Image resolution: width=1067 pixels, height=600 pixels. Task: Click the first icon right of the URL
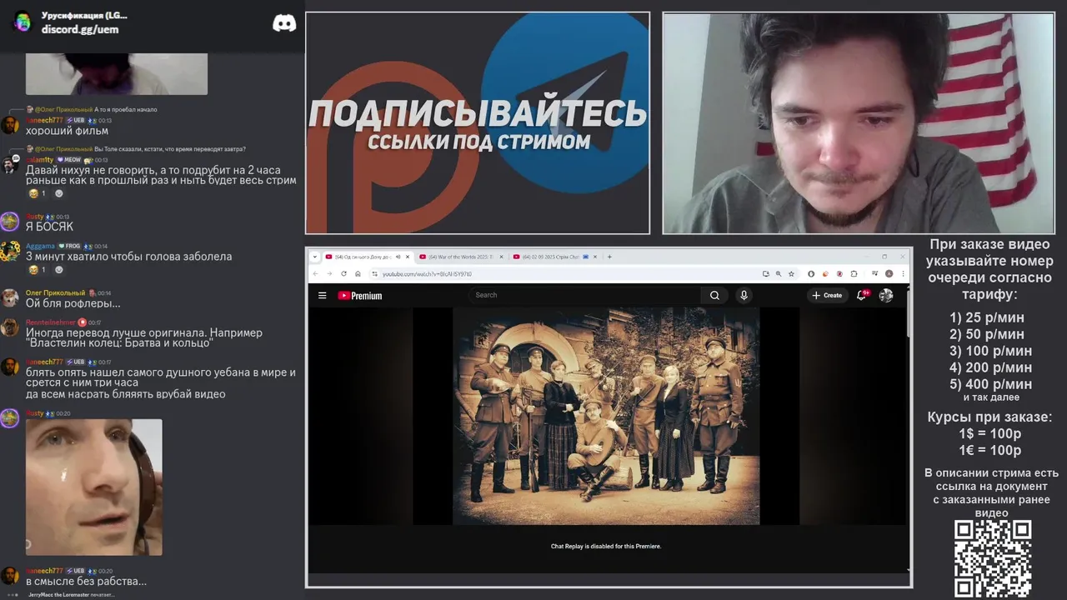765,273
